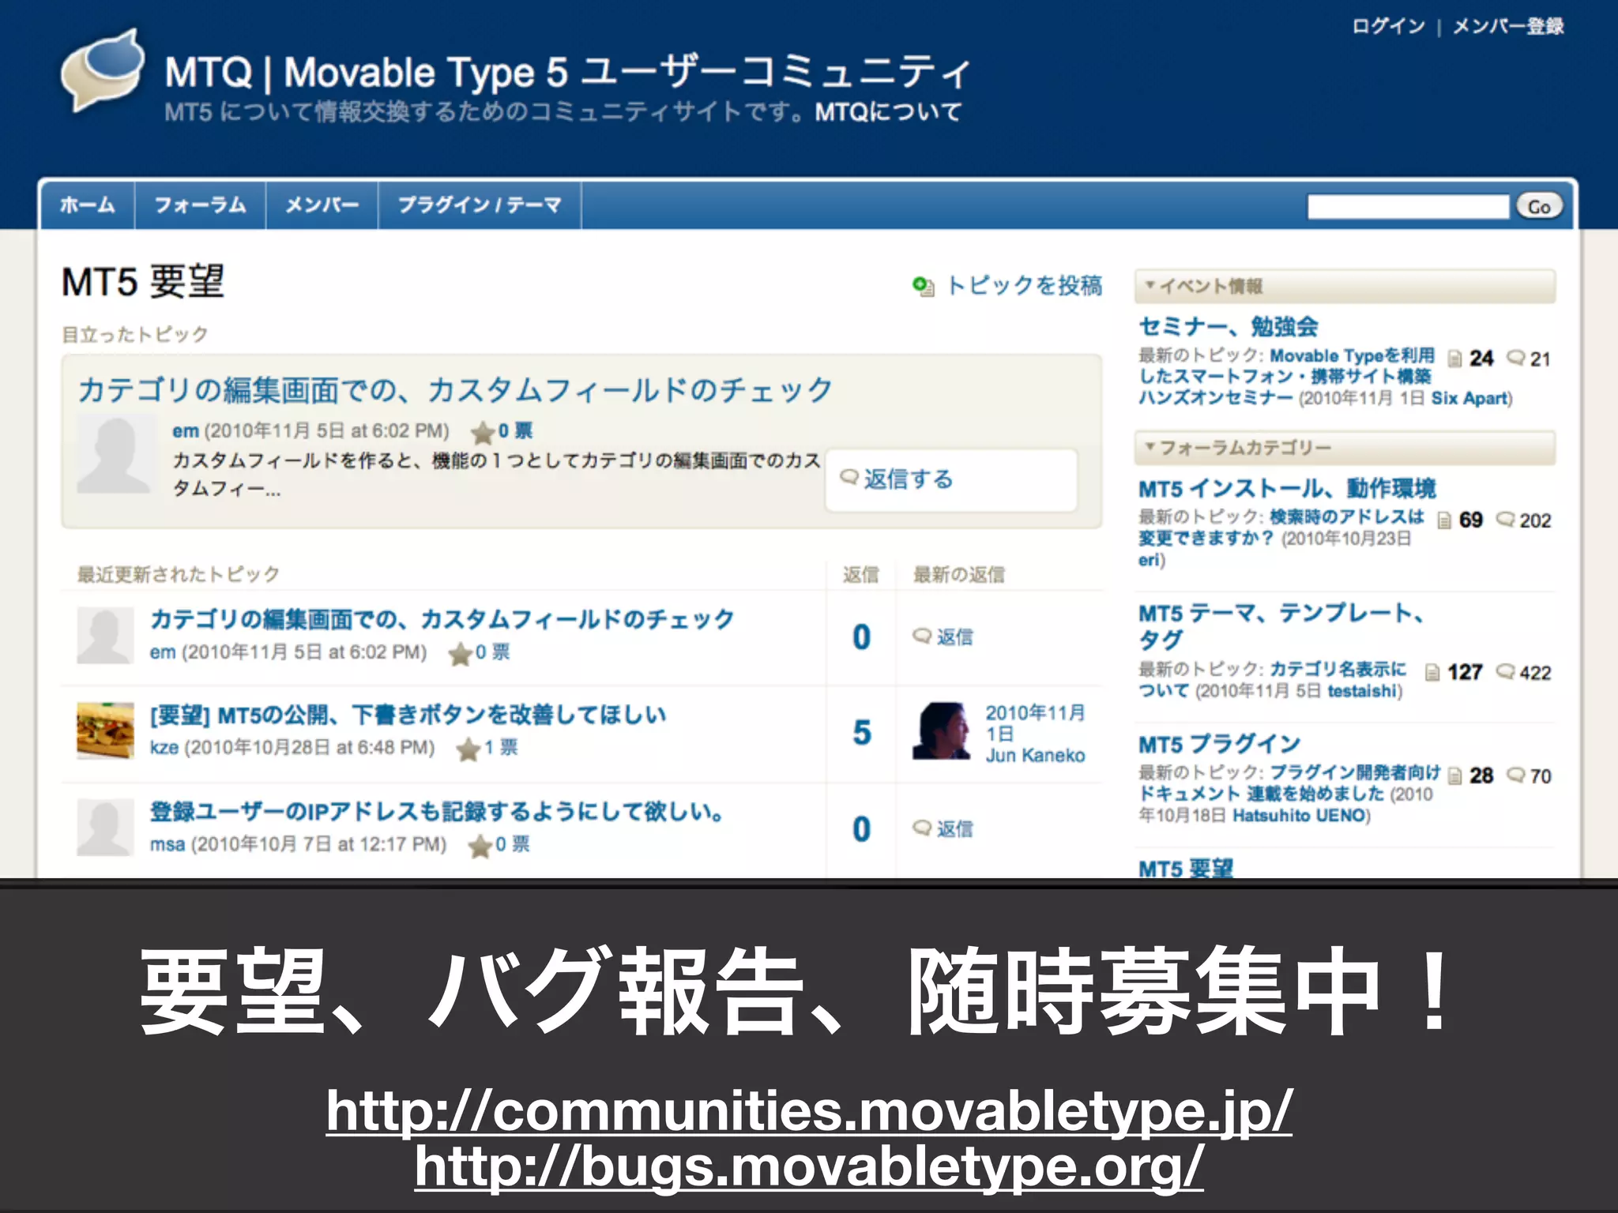Click the MTQ | Movable Type 5 site title
This screenshot has height=1213, width=1618.
click(567, 72)
